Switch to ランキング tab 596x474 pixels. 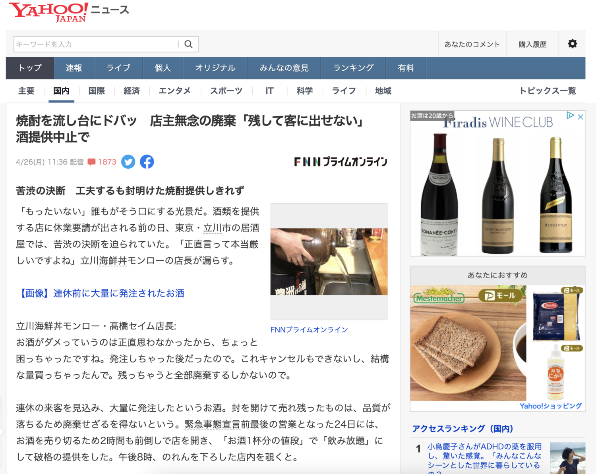point(353,68)
